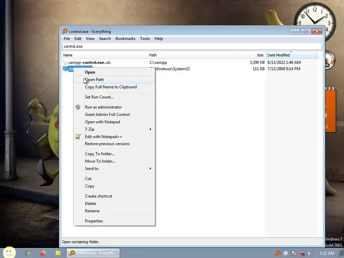Click the Action Center flag tray icon

coord(294,253)
